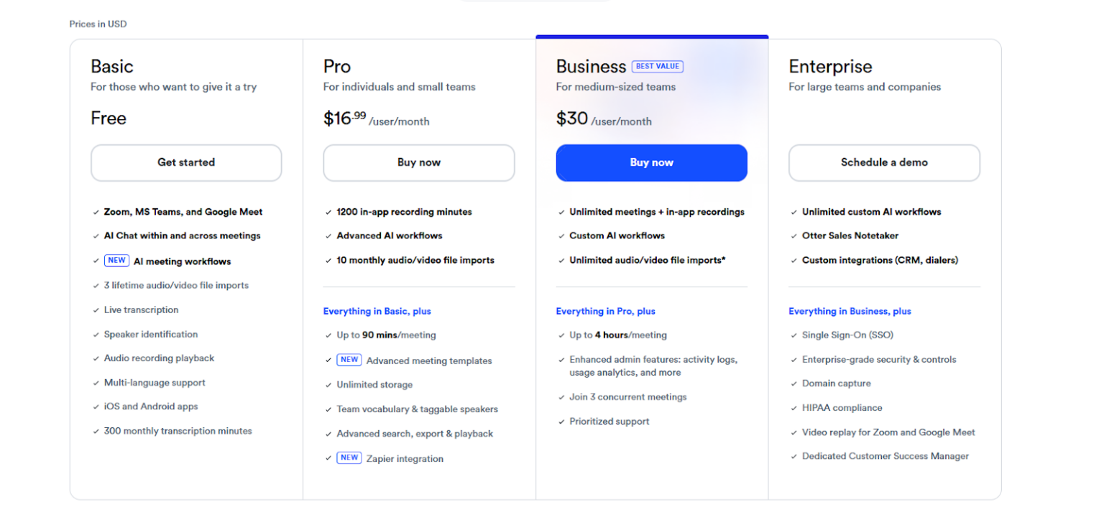1104x530 pixels.
Task: Select the checkmark beside Unlimited meetings + in-app recordings
Action: (561, 212)
